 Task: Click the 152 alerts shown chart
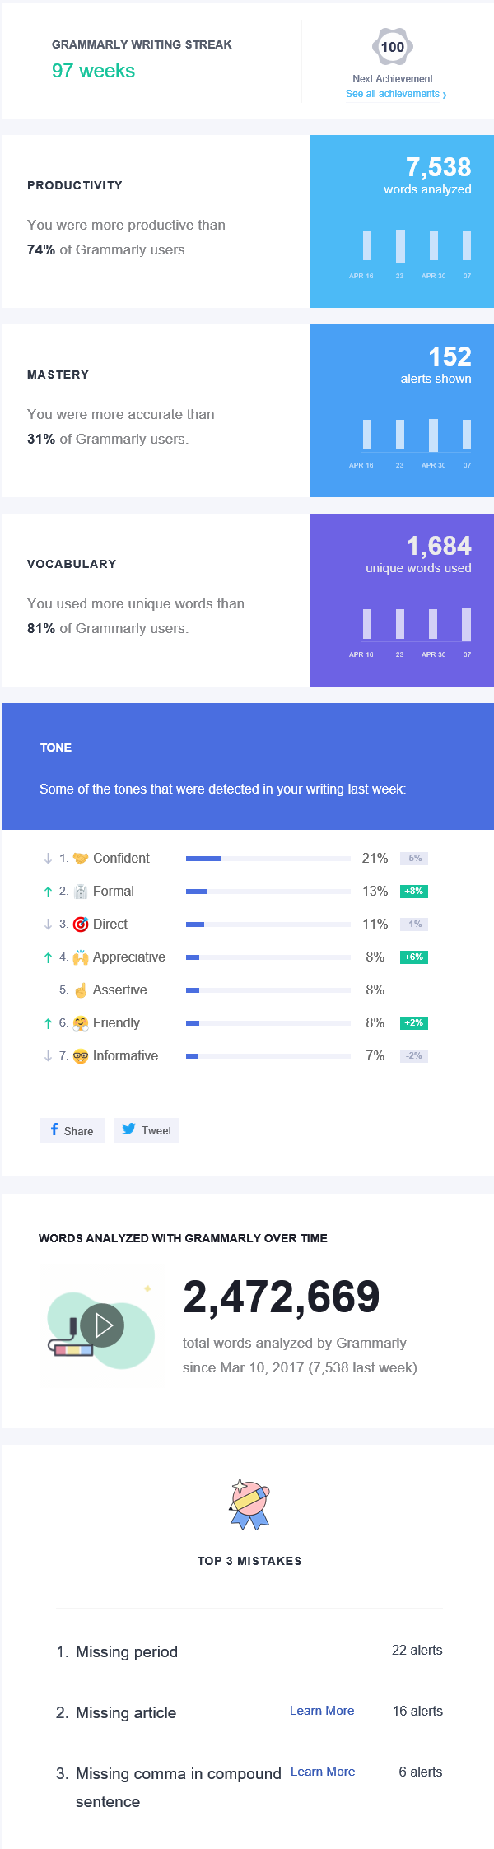click(x=416, y=440)
